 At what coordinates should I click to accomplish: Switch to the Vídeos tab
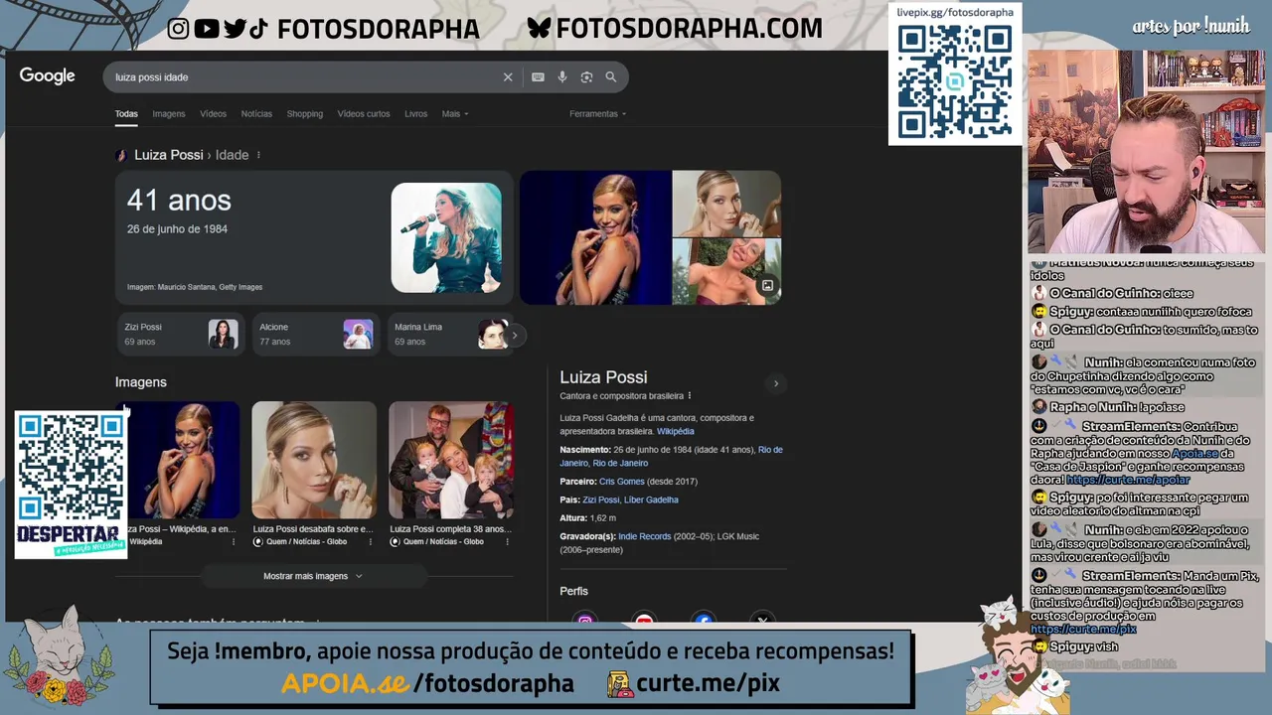click(213, 114)
